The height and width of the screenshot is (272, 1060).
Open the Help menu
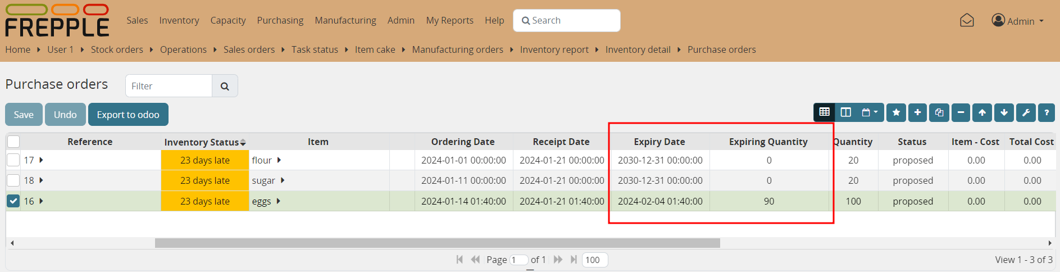tap(494, 20)
